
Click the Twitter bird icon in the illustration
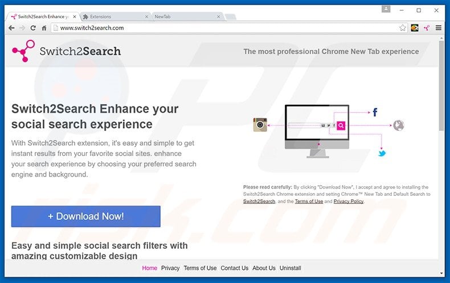[382, 153]
